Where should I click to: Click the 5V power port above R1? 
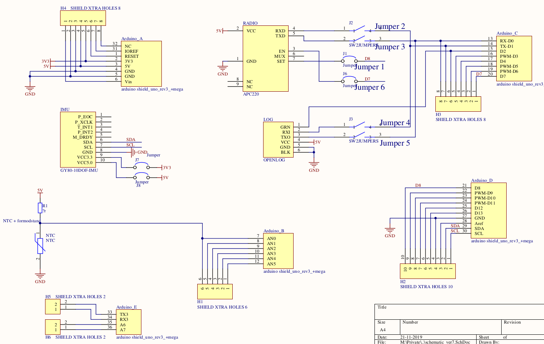pos(40,191)
